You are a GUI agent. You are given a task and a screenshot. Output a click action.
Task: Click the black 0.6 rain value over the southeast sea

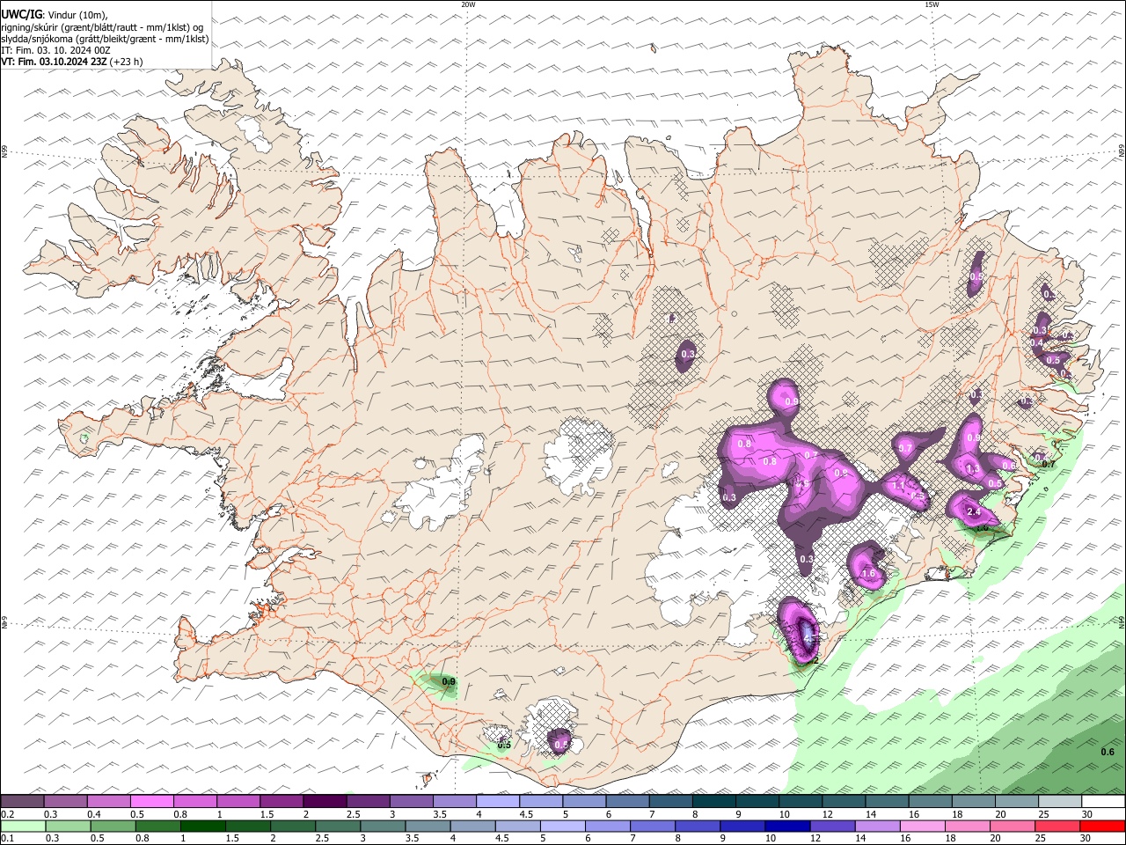(1108, 752)
